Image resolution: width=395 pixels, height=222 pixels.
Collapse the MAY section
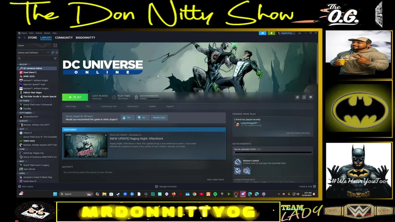[22, 161]
